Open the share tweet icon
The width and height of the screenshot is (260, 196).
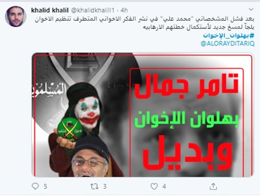(x=213, y=186)
